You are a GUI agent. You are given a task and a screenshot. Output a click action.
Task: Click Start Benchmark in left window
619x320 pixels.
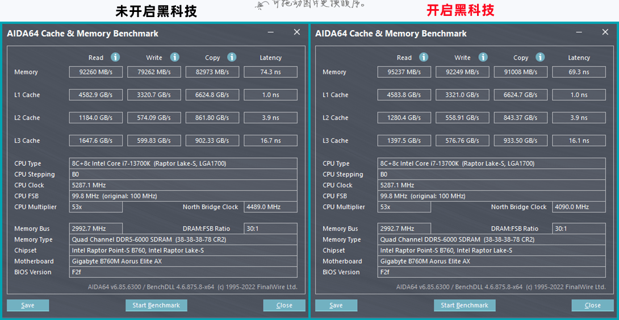pyautogui.click(x=156, y=305)
